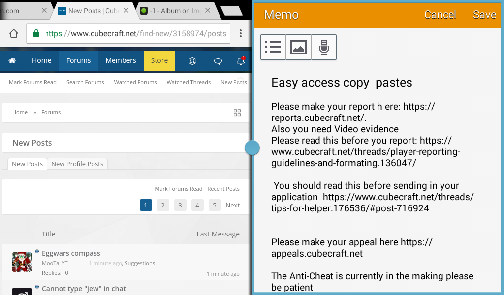The width and height of the screenshot is (504, 295).
Task: Click MooTa_YT's avatar thumbnail
Action: 22,262
